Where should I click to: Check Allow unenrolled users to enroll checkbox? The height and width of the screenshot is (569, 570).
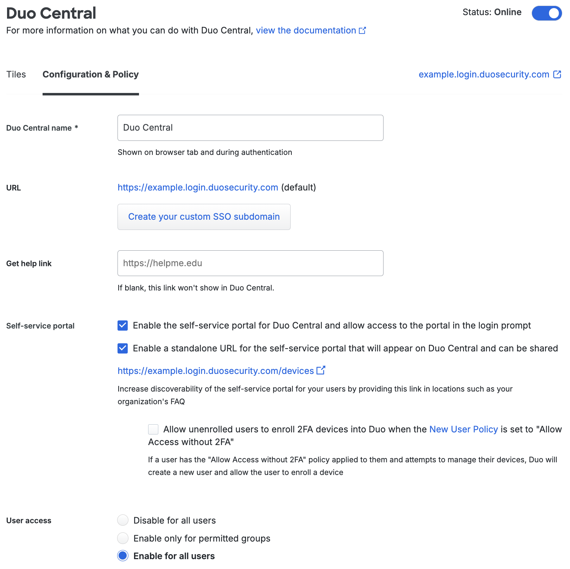pyautogui.click(x=153, y=430)
